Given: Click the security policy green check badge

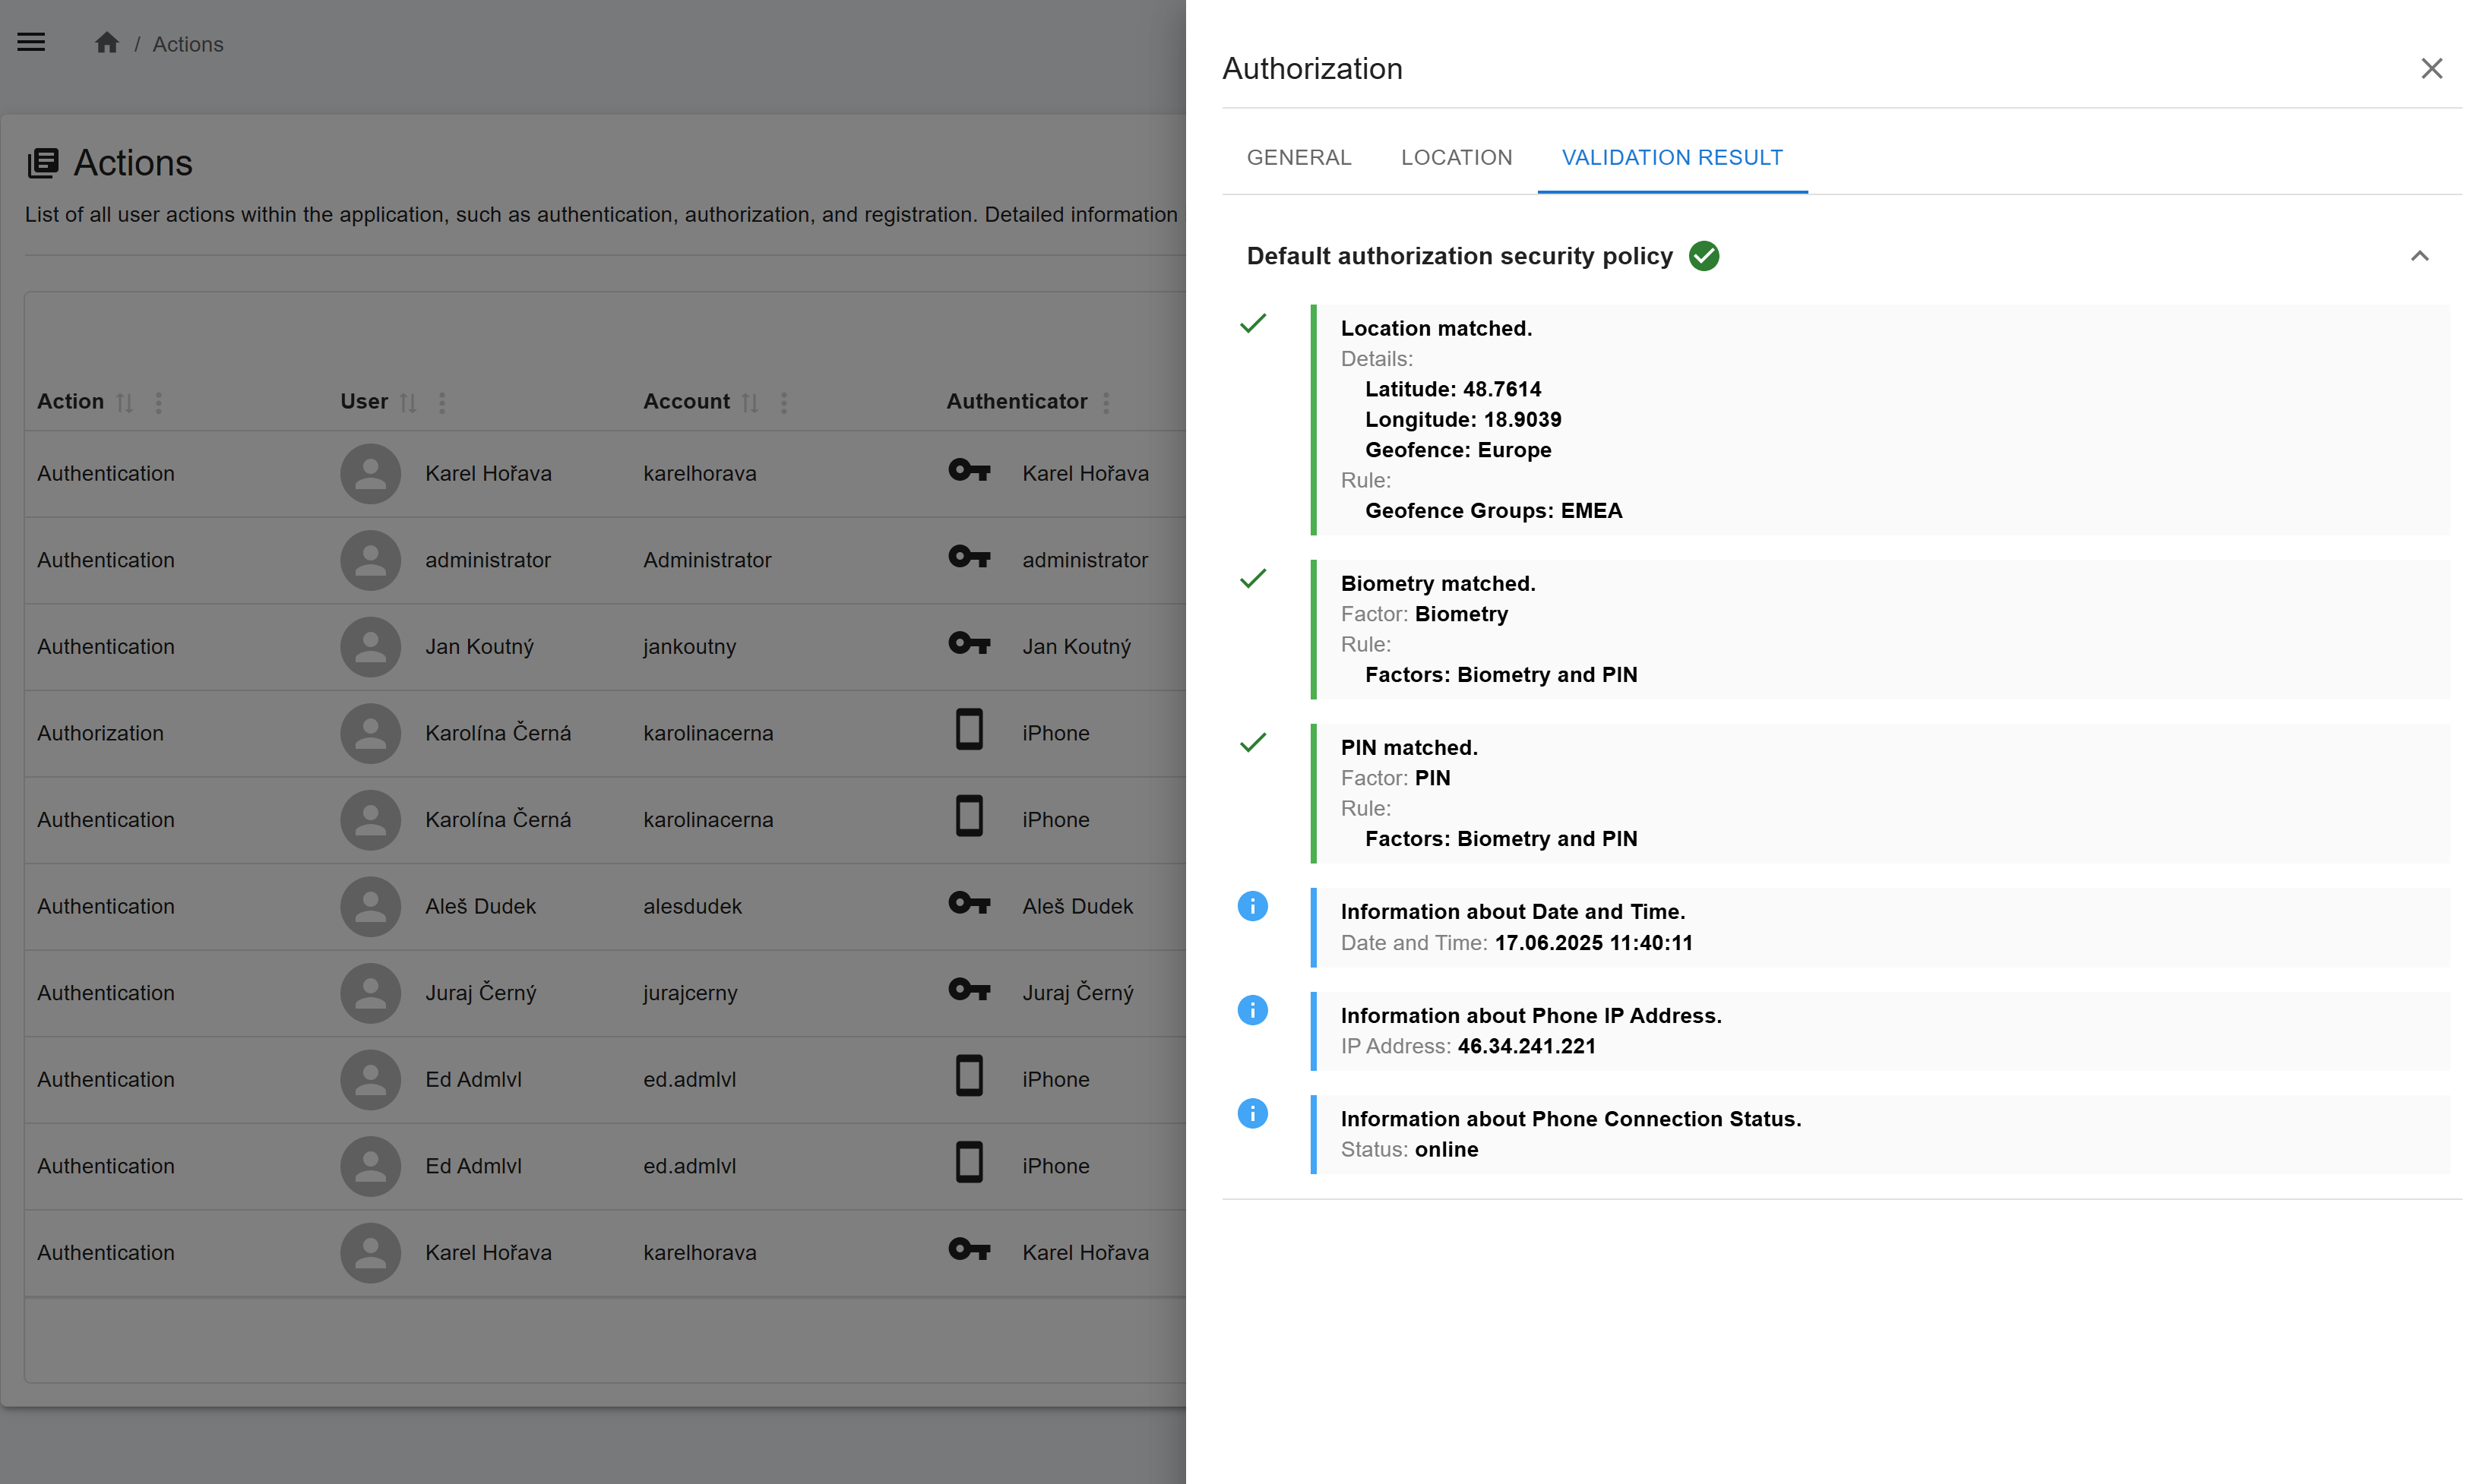Looking at the screenshot, I should pyautogui.click(x=1704, y=256).
